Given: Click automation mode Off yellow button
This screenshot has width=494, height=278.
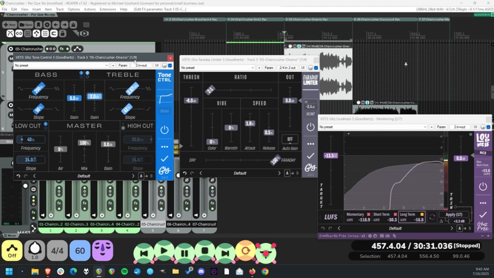Looking at the screenshot, I should 12,251.
